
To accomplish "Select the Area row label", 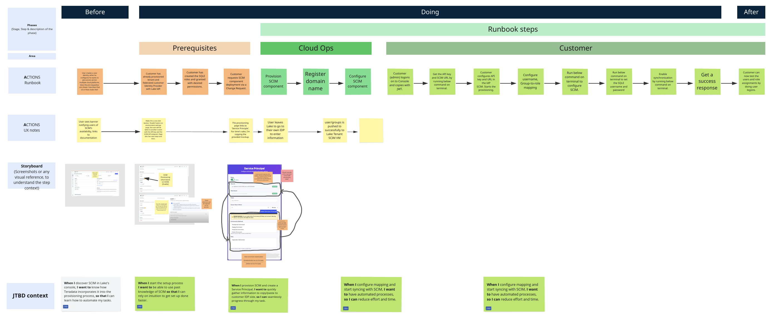I will (32, 56).
